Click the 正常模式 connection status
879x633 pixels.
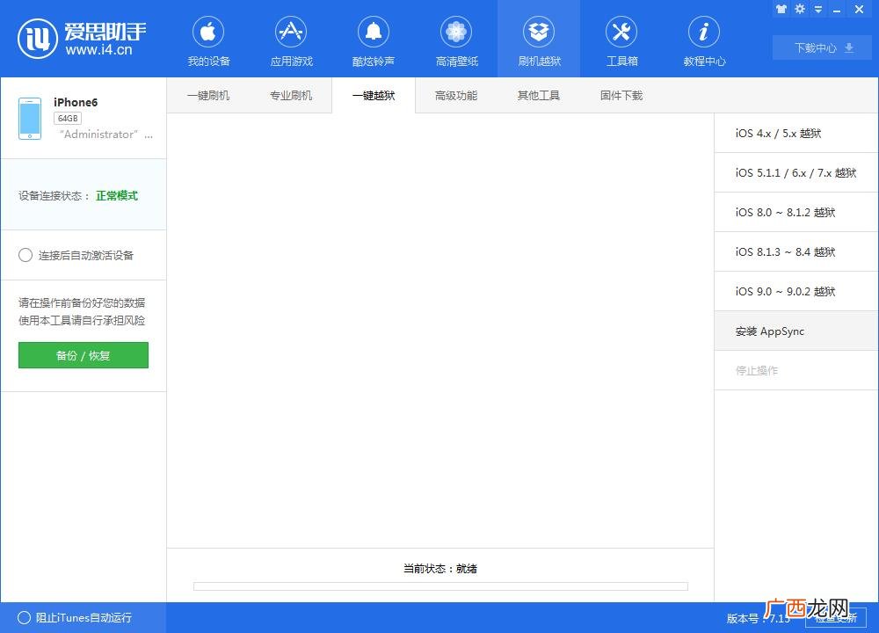pyautogui.click(x=117, y=196)
